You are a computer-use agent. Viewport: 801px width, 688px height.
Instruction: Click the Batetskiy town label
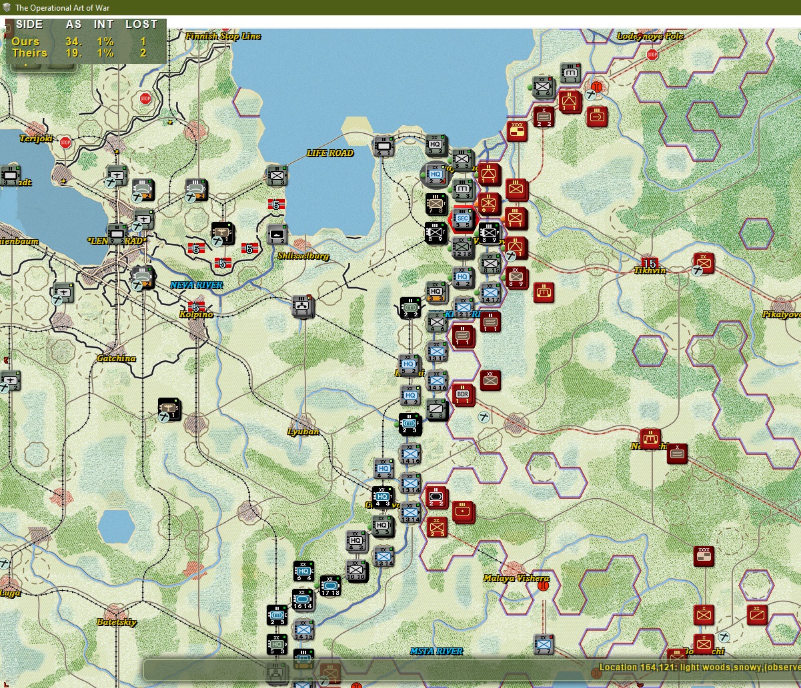[x=116, y=622]
